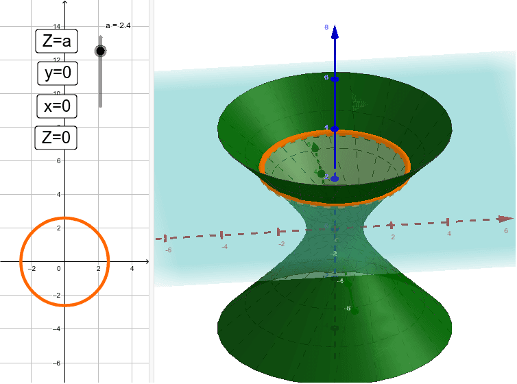Click the blue point at 4 on the z-axis

tap(335, 129)
